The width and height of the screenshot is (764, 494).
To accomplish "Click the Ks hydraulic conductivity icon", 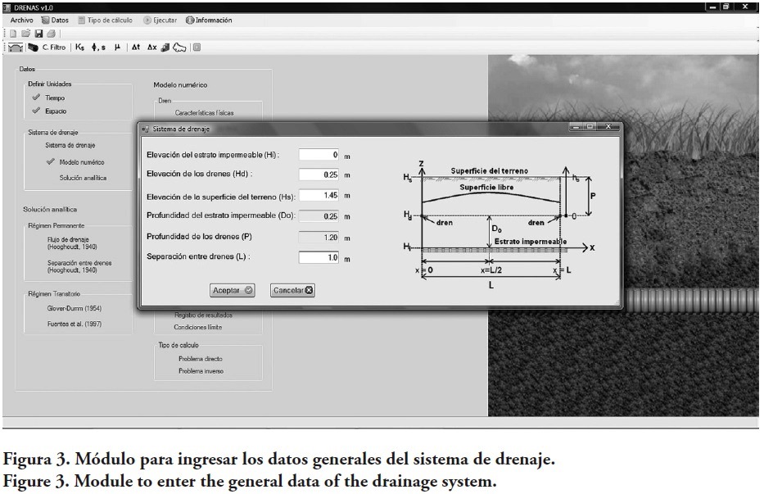I will tap(79, 48).
